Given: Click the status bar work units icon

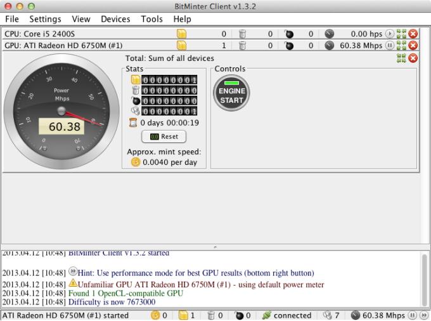Looking at the screenshot, I should (328, 315).
